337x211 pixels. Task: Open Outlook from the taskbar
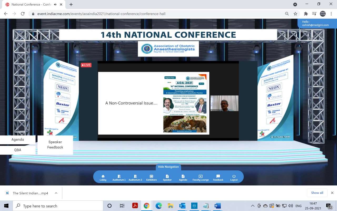coord(182,206)
